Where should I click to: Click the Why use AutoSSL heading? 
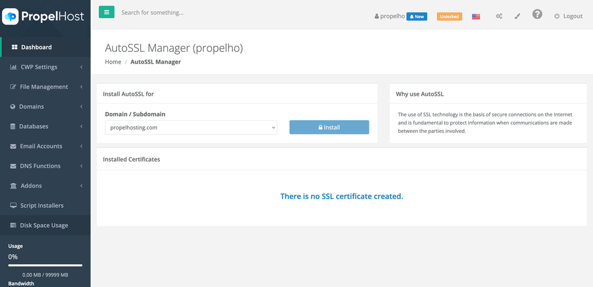[420, 94]
